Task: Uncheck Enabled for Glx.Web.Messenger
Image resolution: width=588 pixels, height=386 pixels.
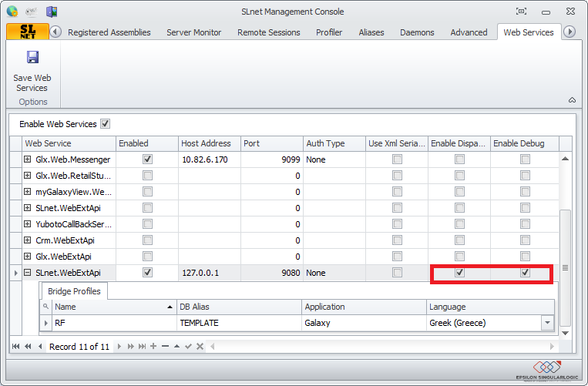Action: (147, 159)
